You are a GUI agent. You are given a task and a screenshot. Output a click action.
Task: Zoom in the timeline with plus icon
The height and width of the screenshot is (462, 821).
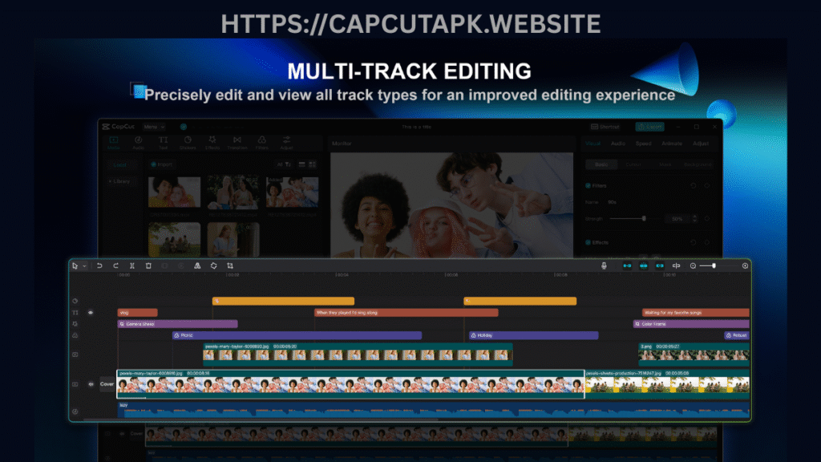coord(745,266)
